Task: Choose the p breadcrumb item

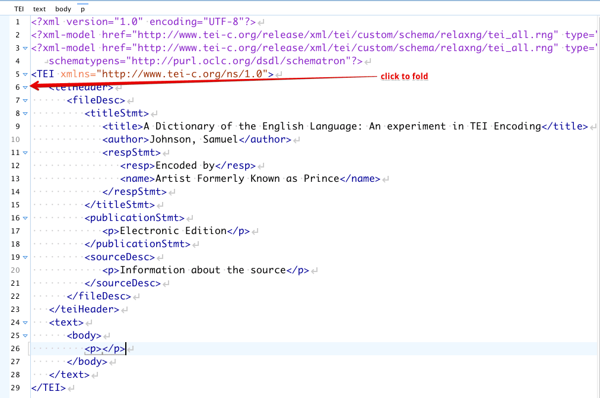Action: click(x=82, y=10)
